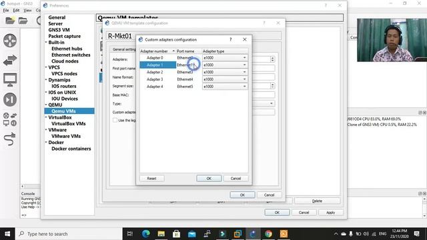Open Microsoft Store from taskbar
The height and width of the screenshot is (240, 427).
[176, 234]
